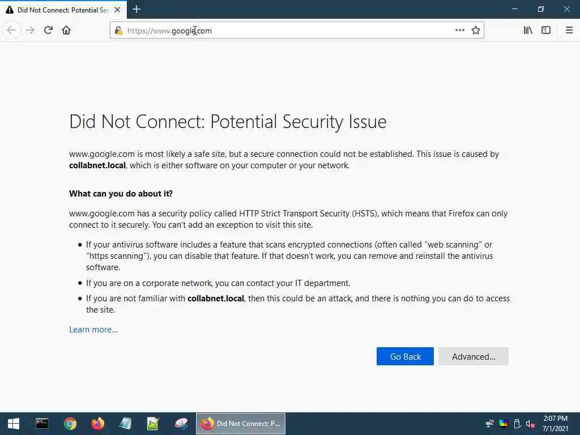Screen dimensions: 580x435
Task: Go back to the previous page arrow
Action: point(11,30)
